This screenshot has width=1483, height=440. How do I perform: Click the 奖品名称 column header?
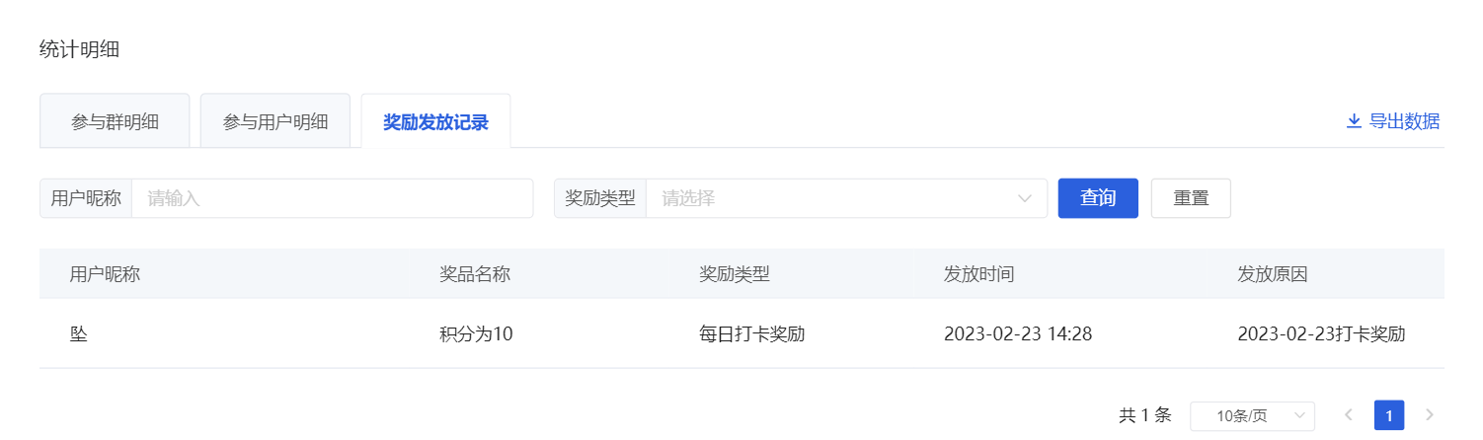click(x=474, y=274)
